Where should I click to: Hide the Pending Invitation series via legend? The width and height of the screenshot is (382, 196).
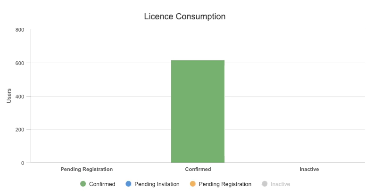pos(157,184)
